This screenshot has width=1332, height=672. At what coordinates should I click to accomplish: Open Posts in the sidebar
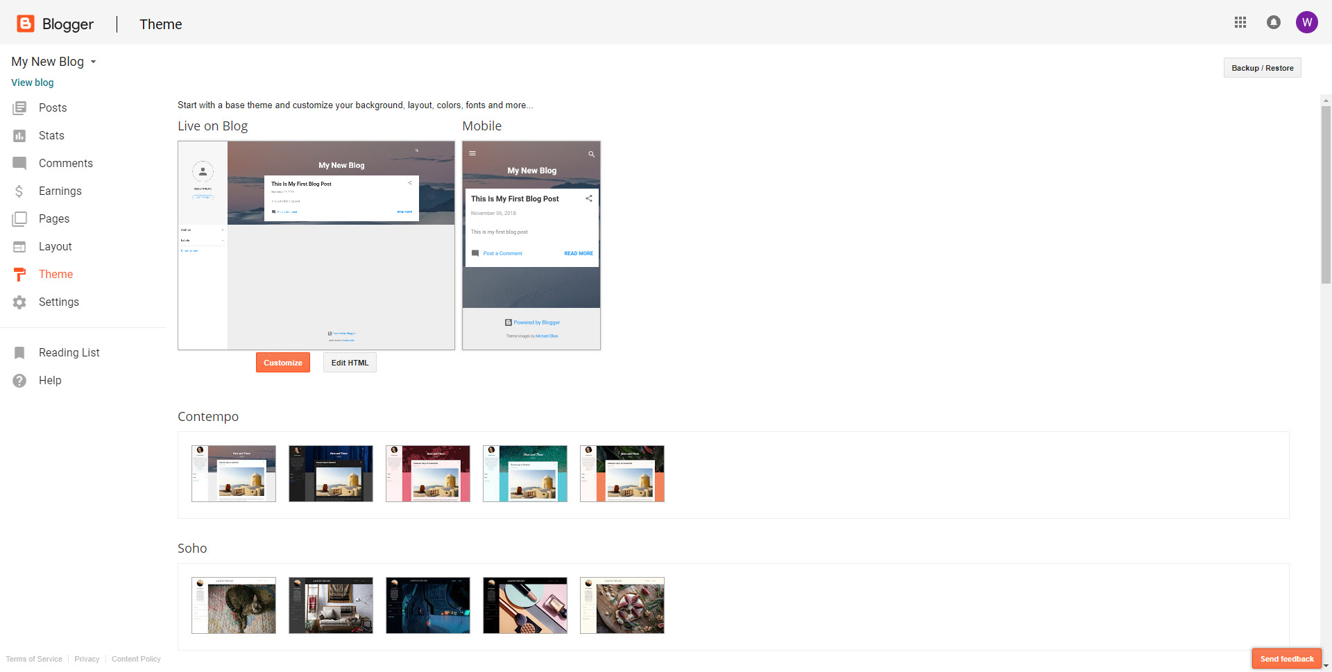coord(53,108)
